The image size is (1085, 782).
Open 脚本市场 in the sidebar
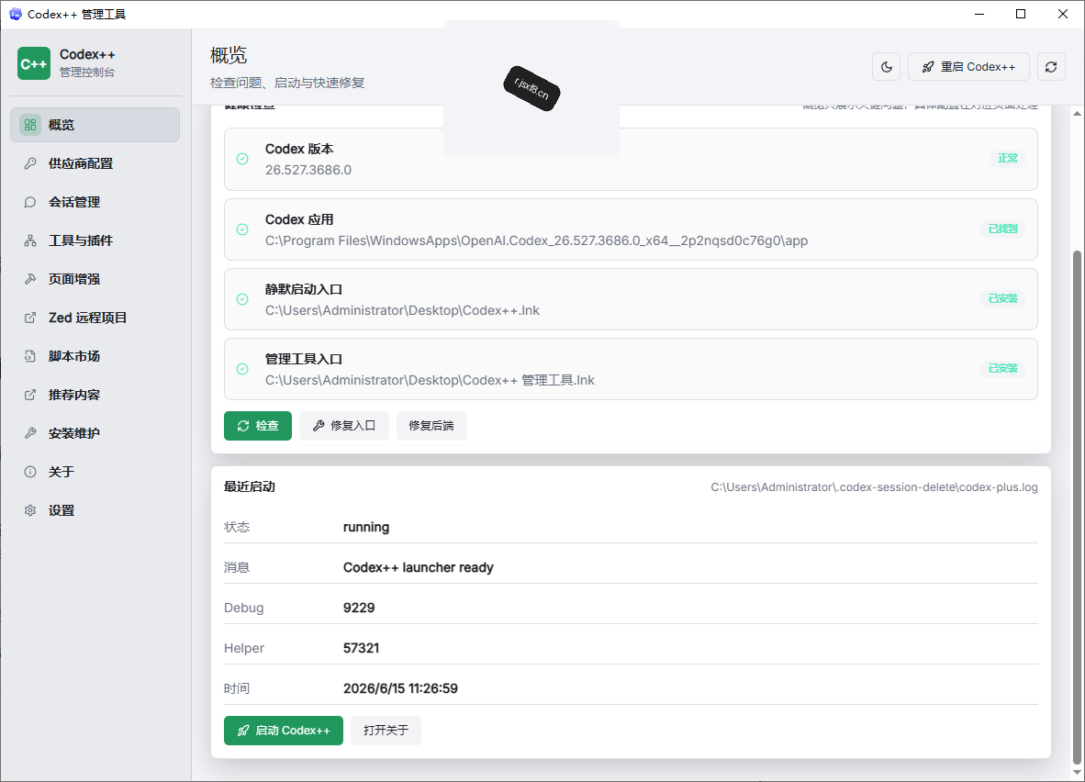click(95, 356)
